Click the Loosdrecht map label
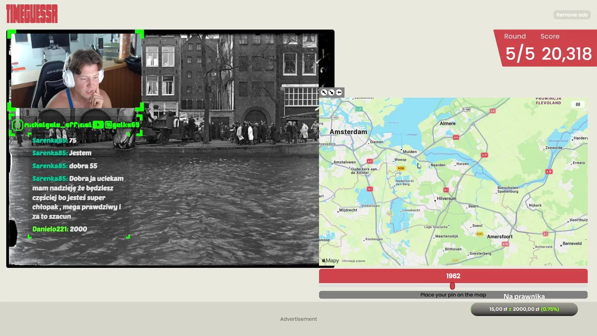Viewport: 597px width, 336px height. (x=411, y=210)
